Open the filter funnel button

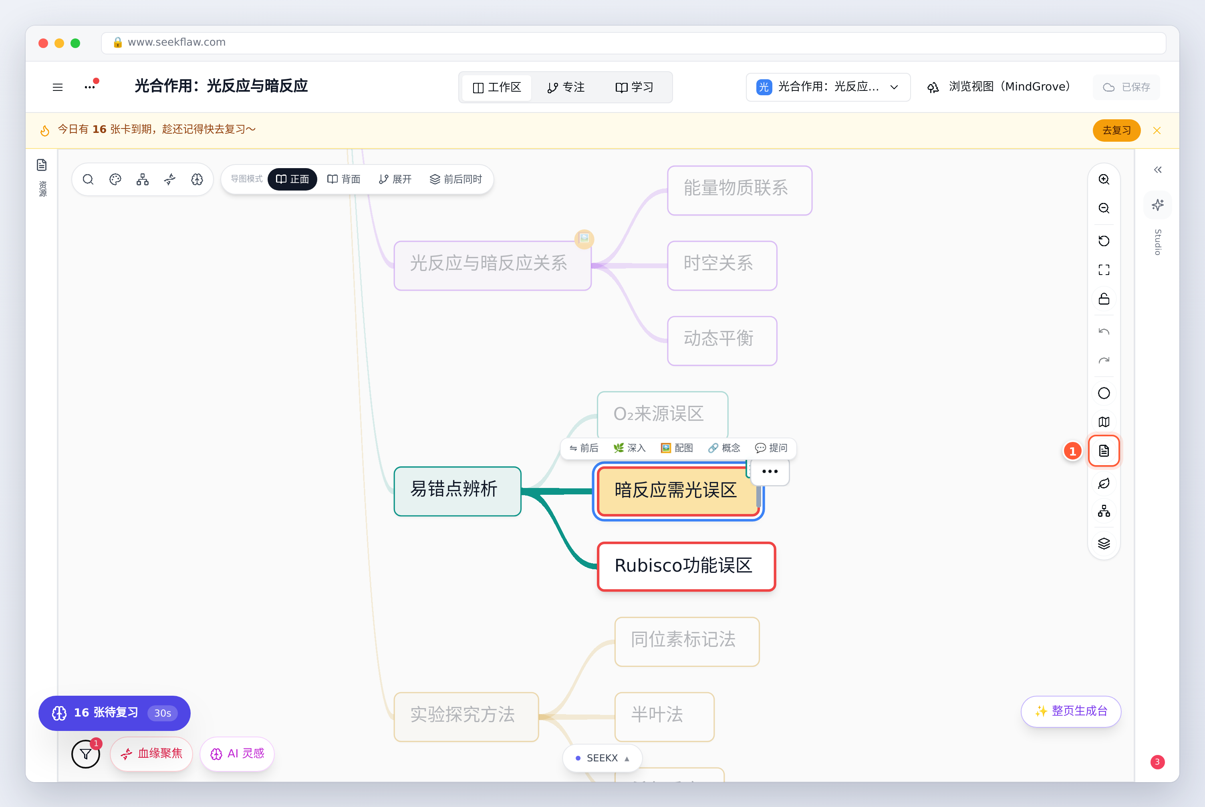tap(85, 754)
